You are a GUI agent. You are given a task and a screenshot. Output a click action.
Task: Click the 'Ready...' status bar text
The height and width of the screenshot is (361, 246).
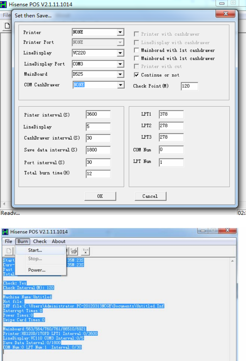[x=10, y=213]
